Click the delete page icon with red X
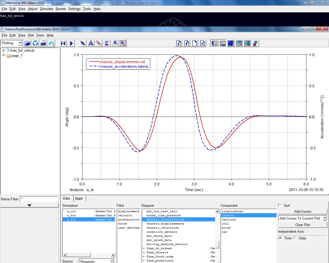Screen dimensions: 329x263 203,43
